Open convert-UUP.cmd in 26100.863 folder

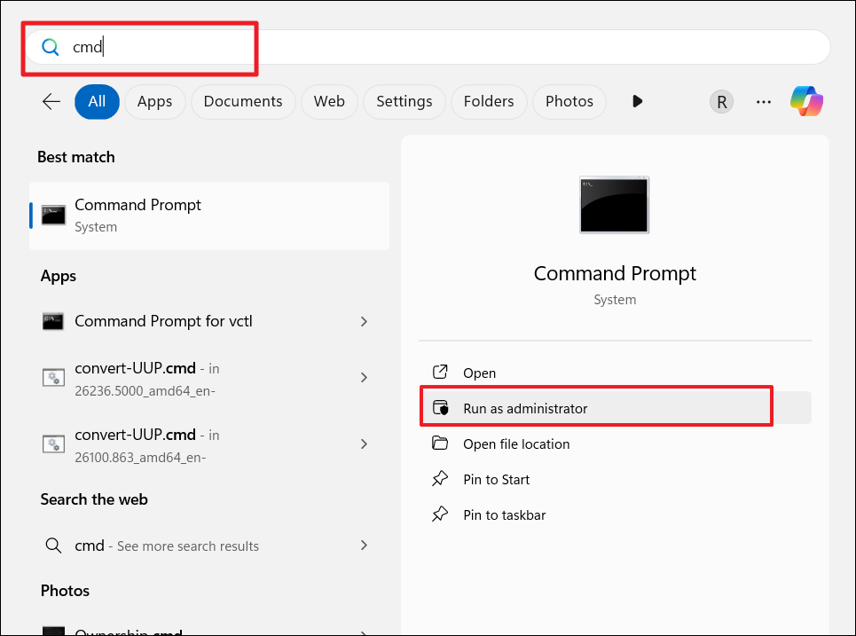click(x=195, y=444)
